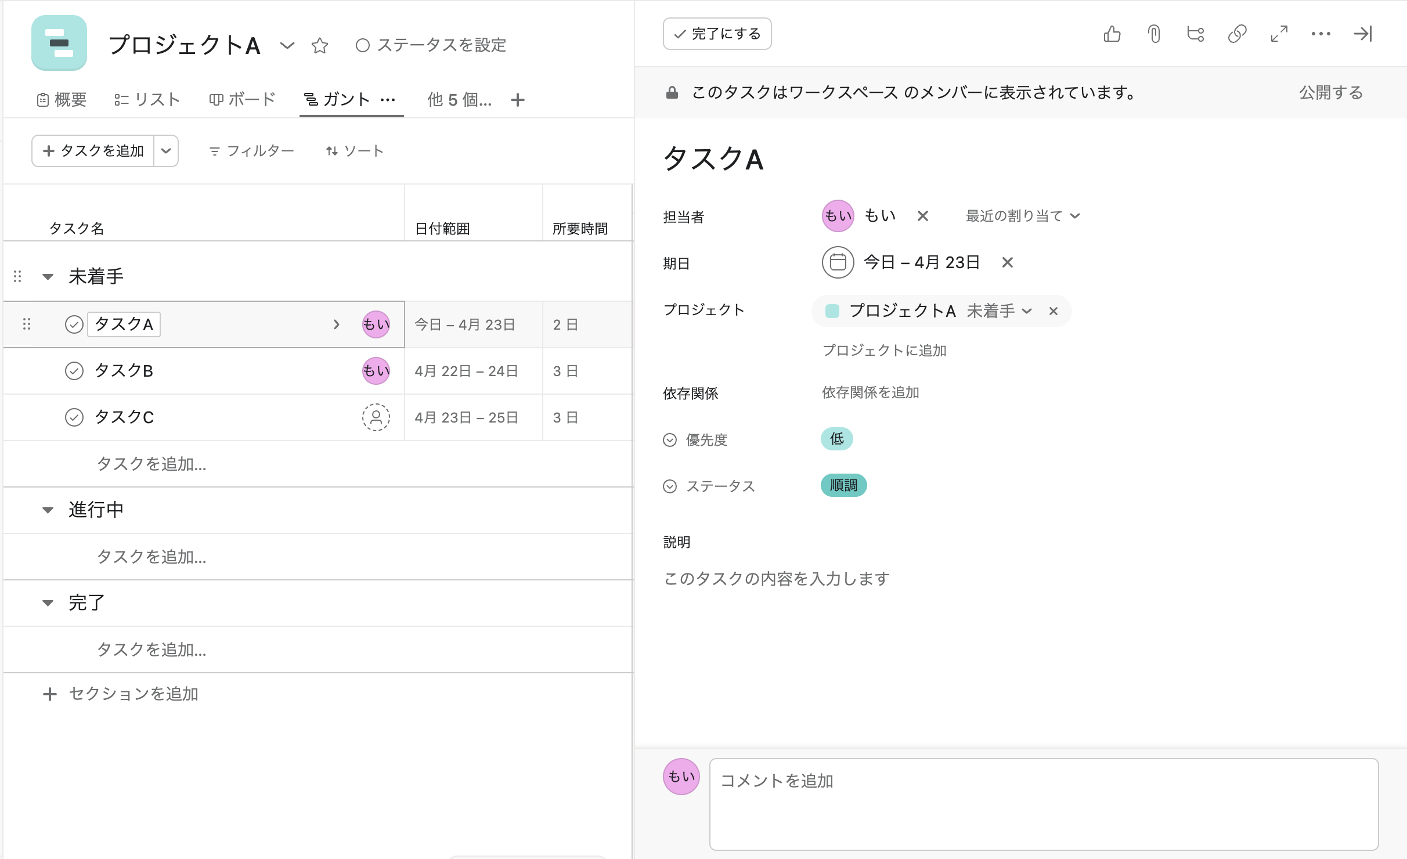Click コメントを追加 input field
The image size is (1407, 859).
pos(1044,804)
